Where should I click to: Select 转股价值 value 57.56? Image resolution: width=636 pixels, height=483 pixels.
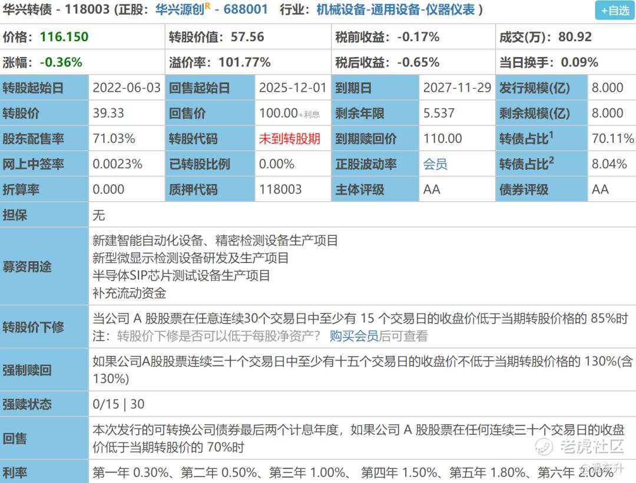(247, 37)
